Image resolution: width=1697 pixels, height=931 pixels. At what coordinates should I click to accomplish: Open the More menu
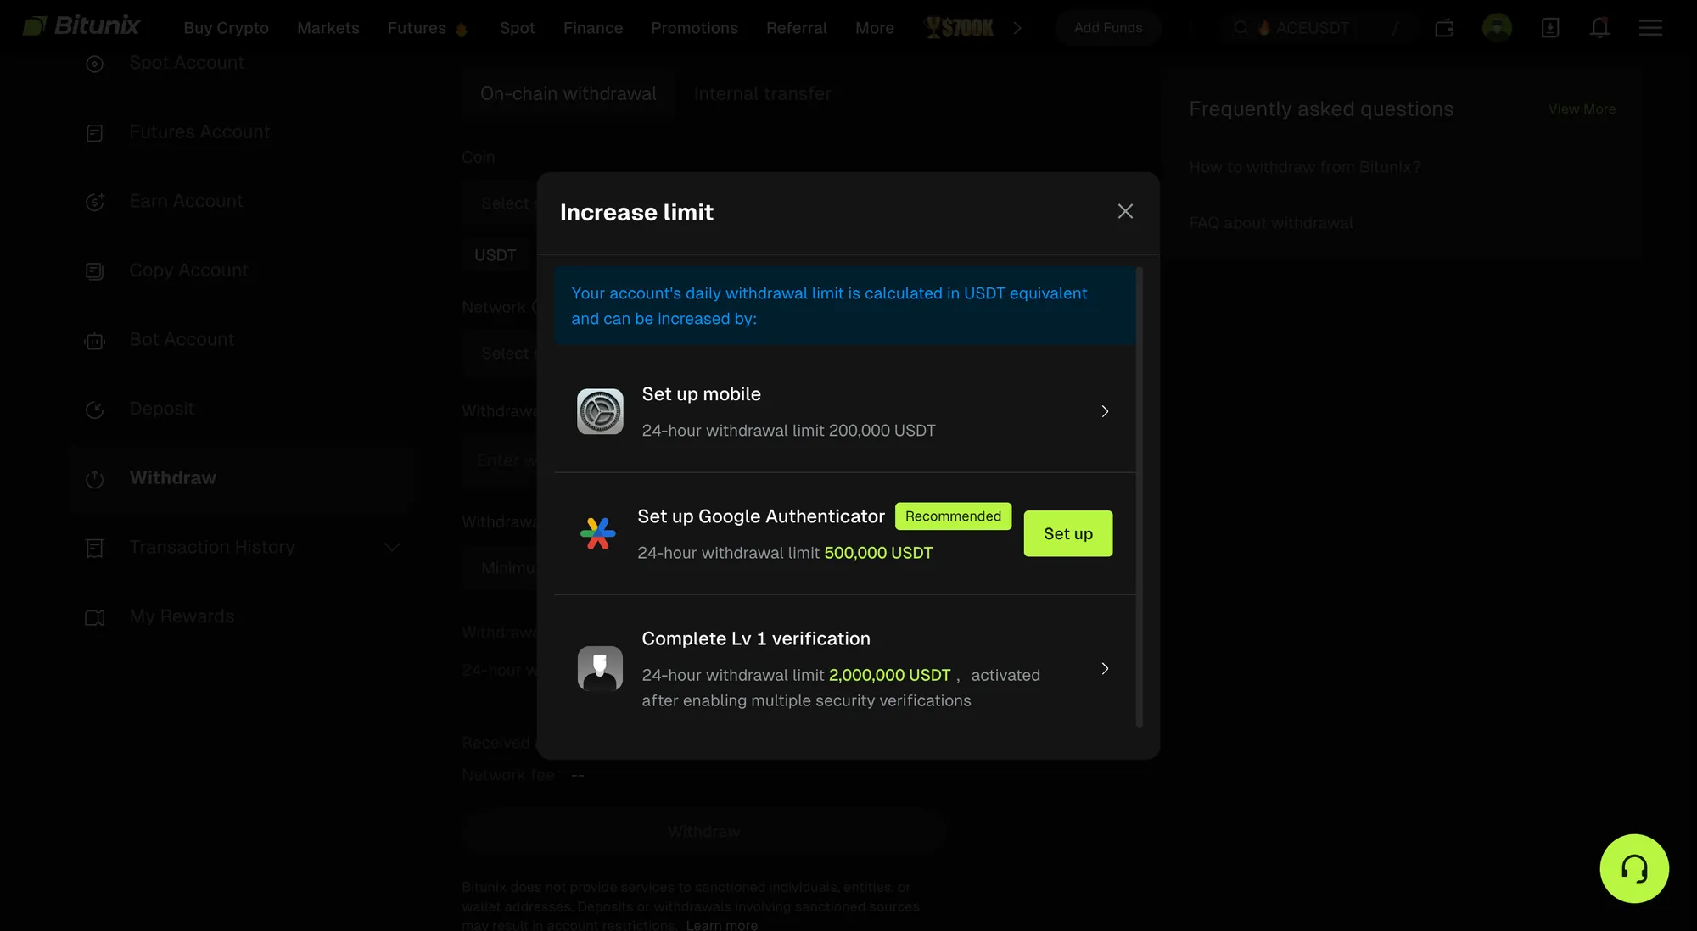(x=875, y=28)
